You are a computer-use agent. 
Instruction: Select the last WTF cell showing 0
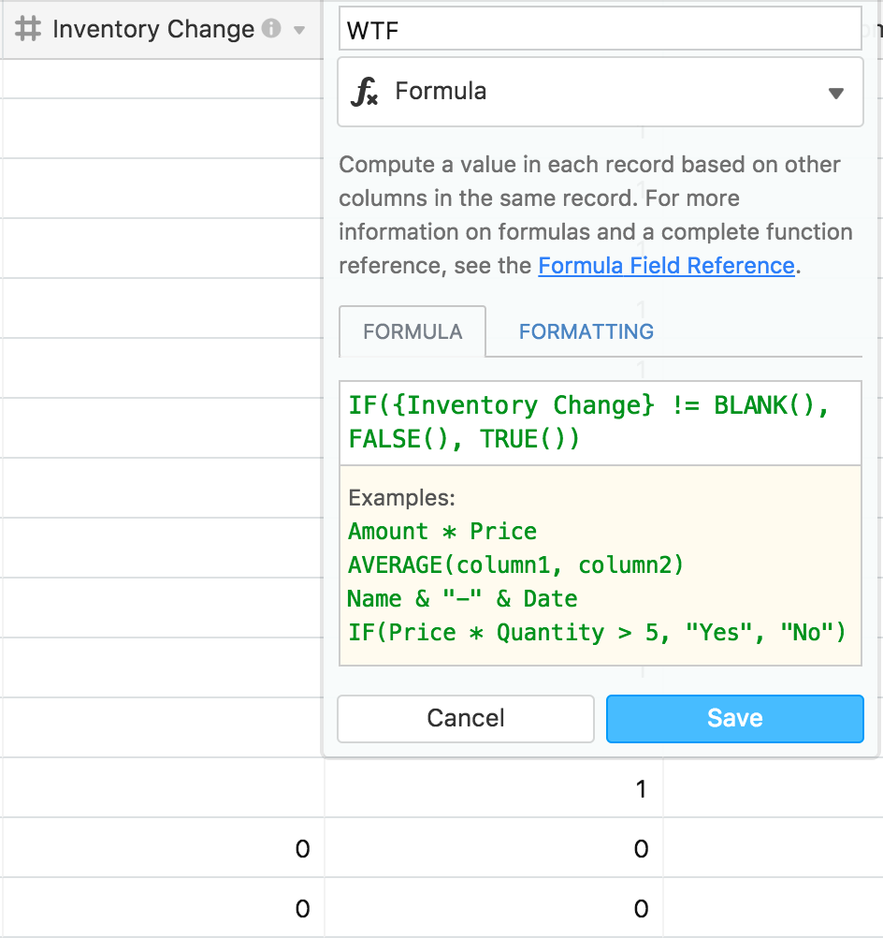point(494,907)
